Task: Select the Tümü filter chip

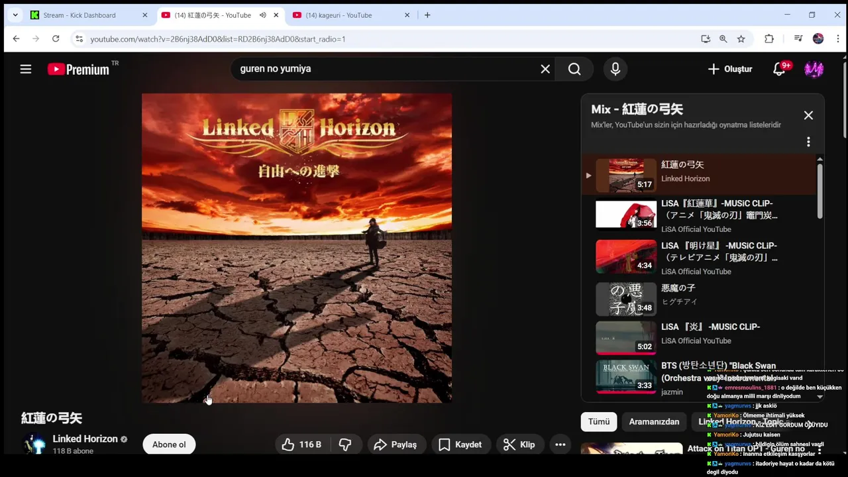Action: (599, 422)
